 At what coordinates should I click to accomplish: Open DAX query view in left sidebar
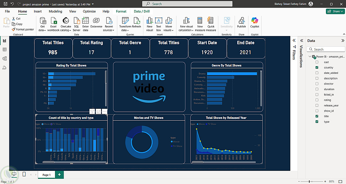click(4, 68)
